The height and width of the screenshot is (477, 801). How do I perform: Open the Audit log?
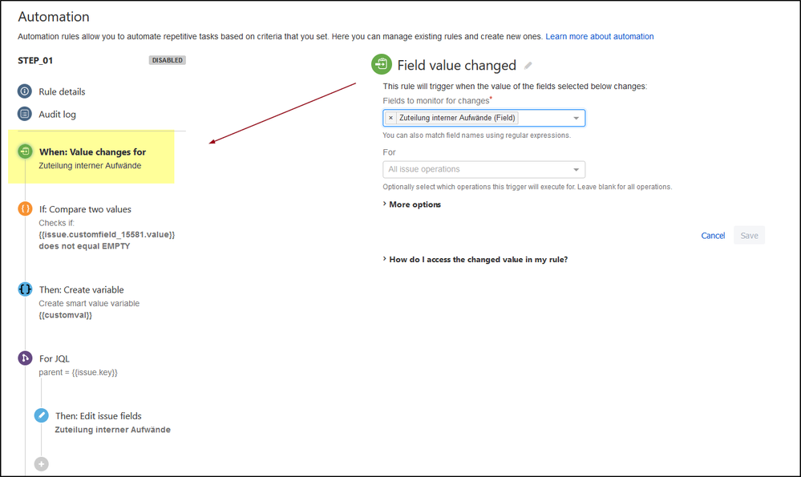(x=57, y=115)
